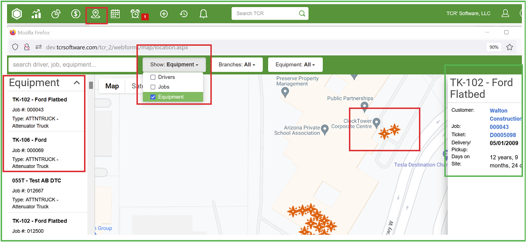Open job link 000043

499,127
